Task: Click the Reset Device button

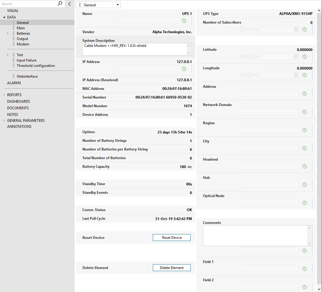Action: (172, 238)
